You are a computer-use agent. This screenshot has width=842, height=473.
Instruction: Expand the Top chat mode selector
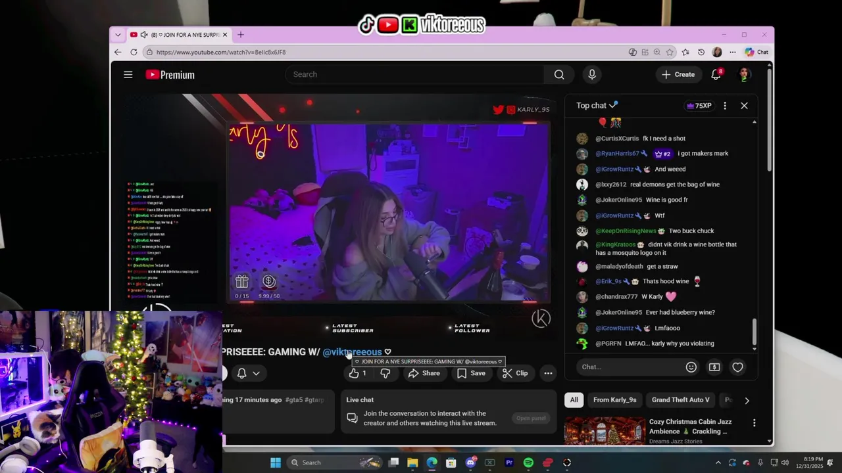597,105
